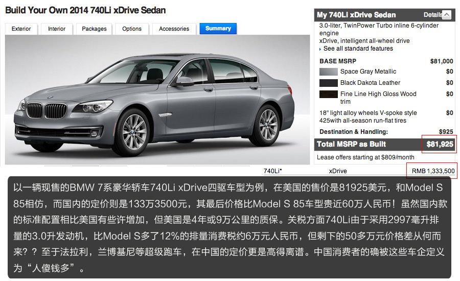This screenshot has height=281, width=460.
Task: Click Lease offers starting at $809/month
Action: coord(365,157)
